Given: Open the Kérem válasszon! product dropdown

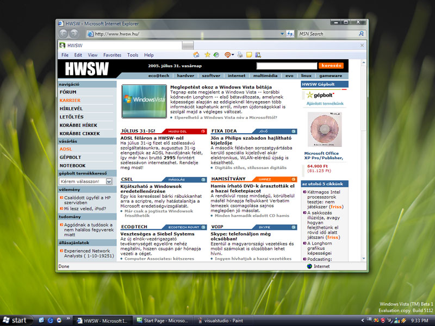Looking at the screenshot, I should click(85, 181).
